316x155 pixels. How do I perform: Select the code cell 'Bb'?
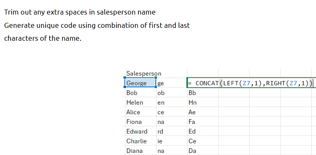coord(203,93)
